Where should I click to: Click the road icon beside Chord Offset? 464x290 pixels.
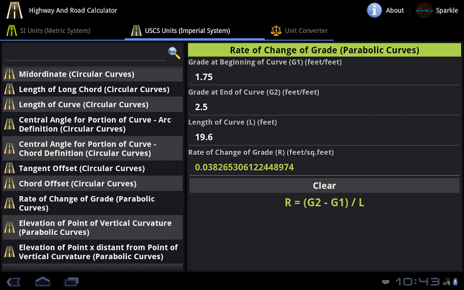tap(9, 183)
